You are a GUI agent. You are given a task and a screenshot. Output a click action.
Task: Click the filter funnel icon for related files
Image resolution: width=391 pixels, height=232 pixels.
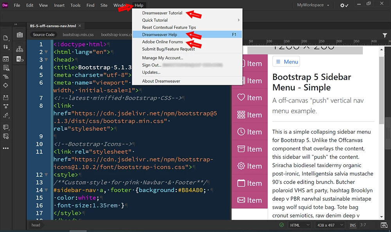click(385, 35)
